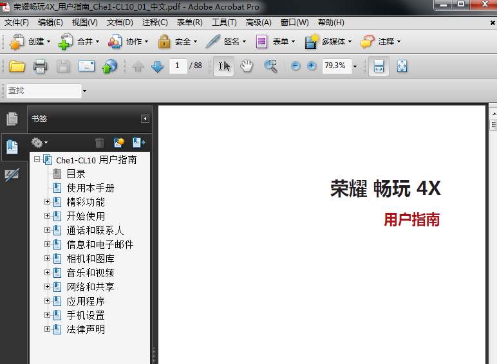Screen dimensions: 497x364
Task: Open the 帮助(H) menu
Action: coord(332,23)
